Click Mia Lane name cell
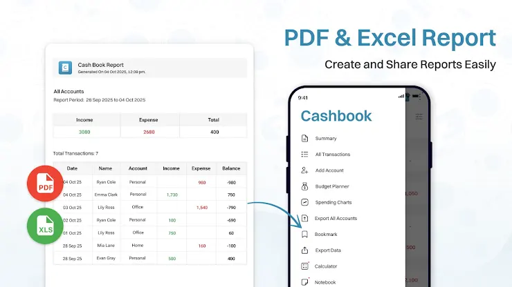This screenshot has width=512, height=287. 106,246
